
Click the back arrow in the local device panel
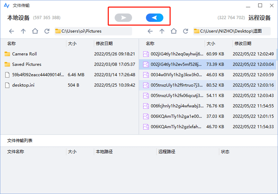12,31
